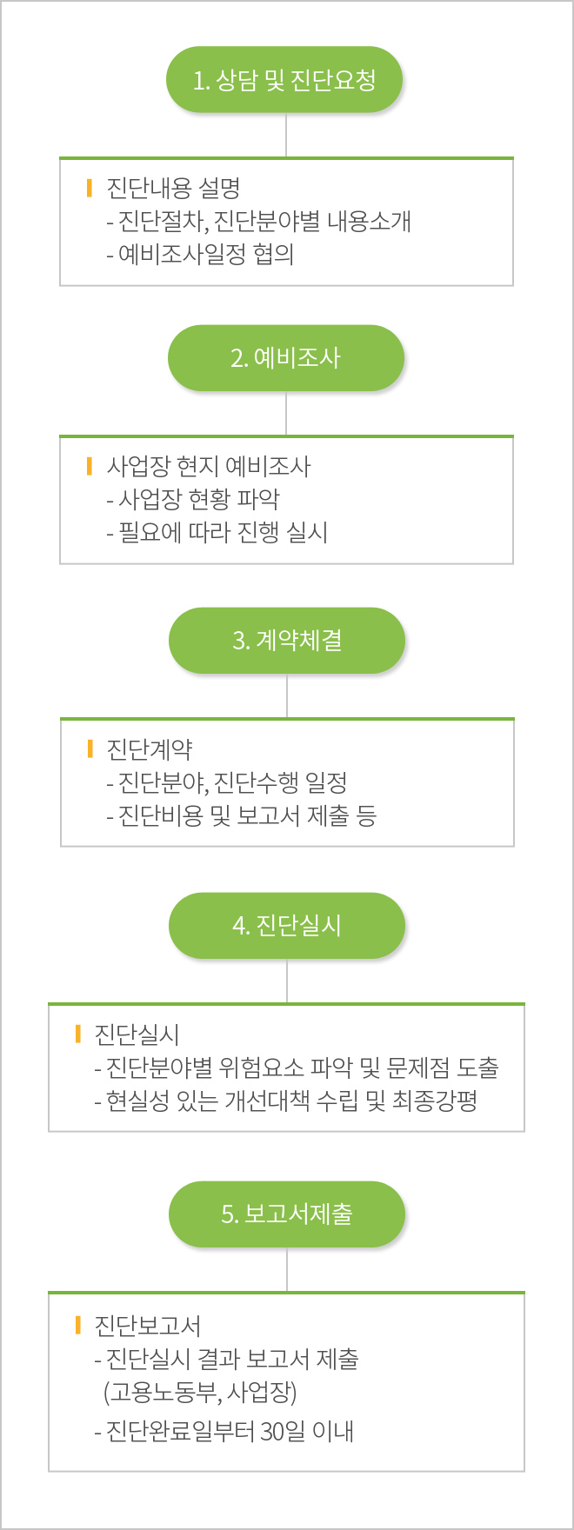The image size is (574, 1530).
Task: Select the '2. 예비조사' green step pill
Action: (285, 358)
